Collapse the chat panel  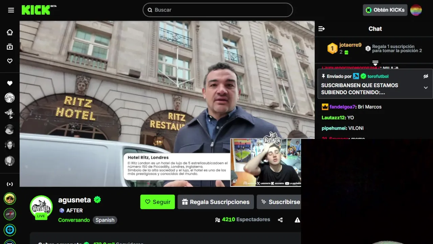click(322, 29)
